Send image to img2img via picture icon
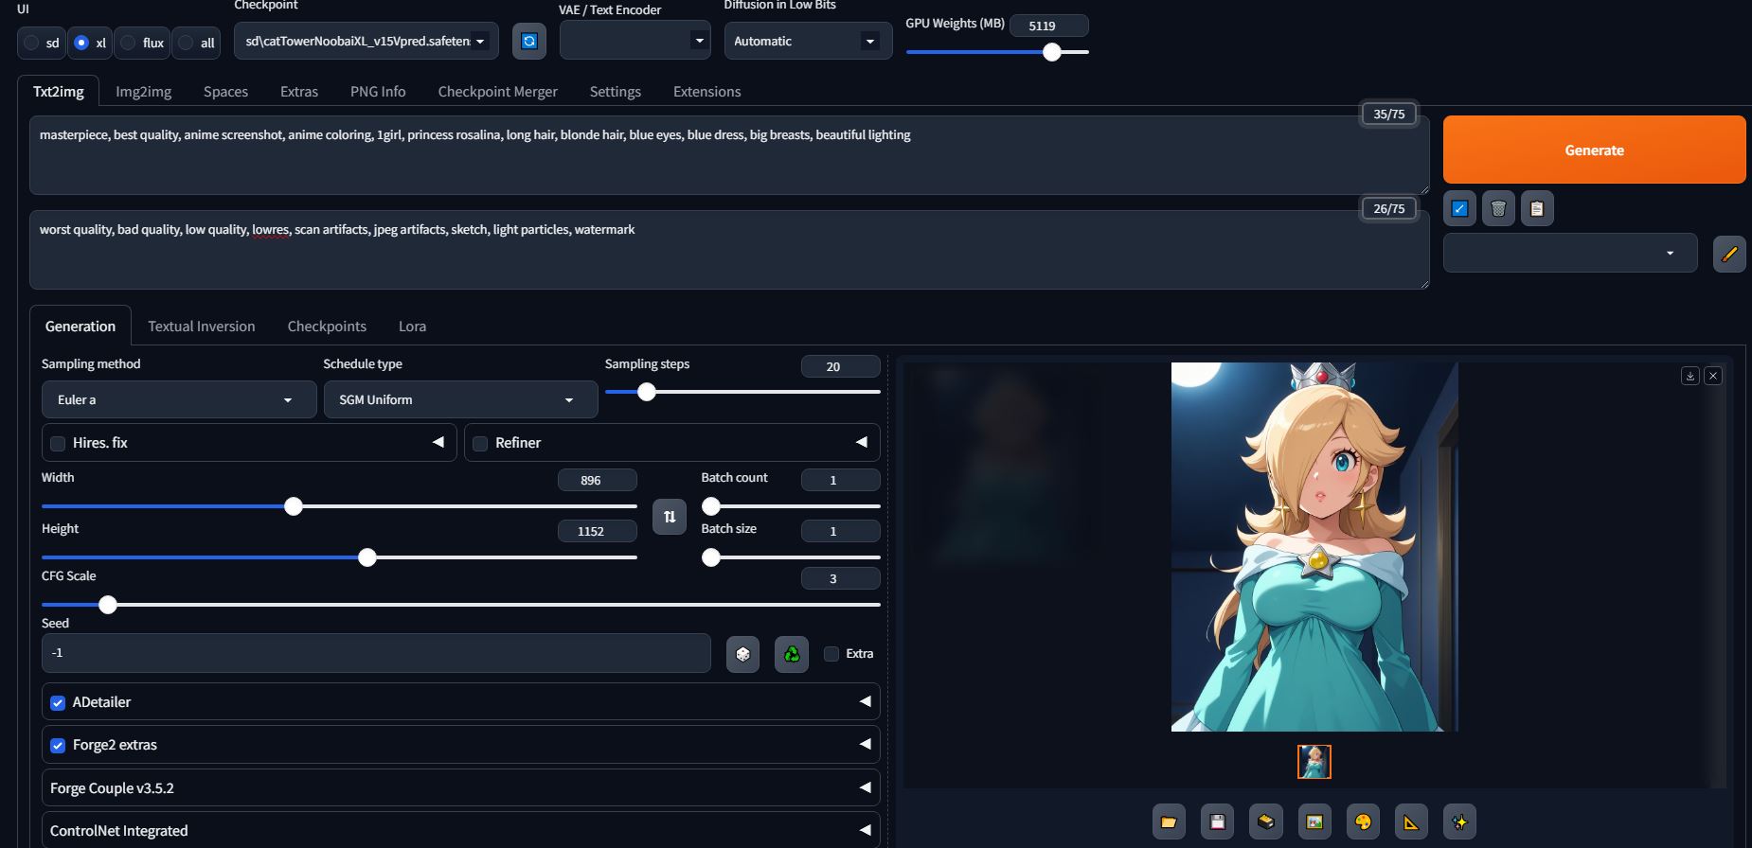The image size is (1752, 848). pos(1314,821)
